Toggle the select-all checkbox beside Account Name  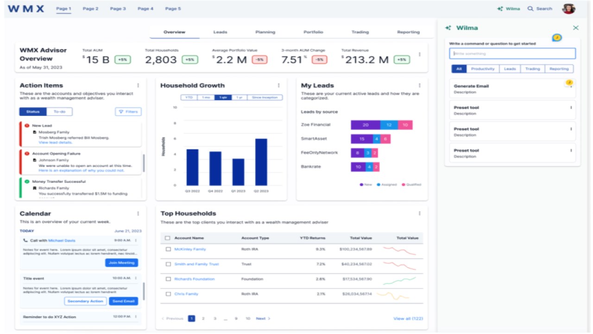(x=168, y=238)
